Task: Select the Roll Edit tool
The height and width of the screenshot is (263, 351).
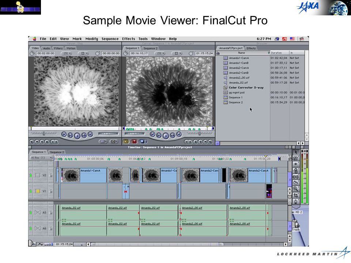Action: point(296,171)
